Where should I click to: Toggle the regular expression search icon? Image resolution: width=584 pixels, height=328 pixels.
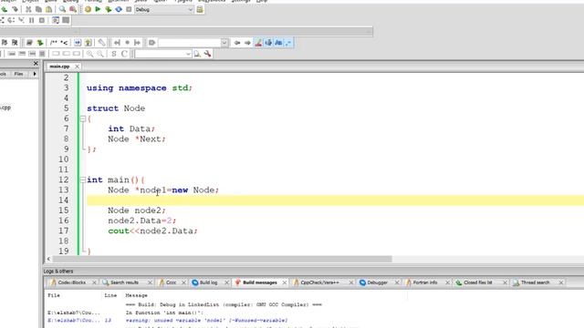[288, 43]
